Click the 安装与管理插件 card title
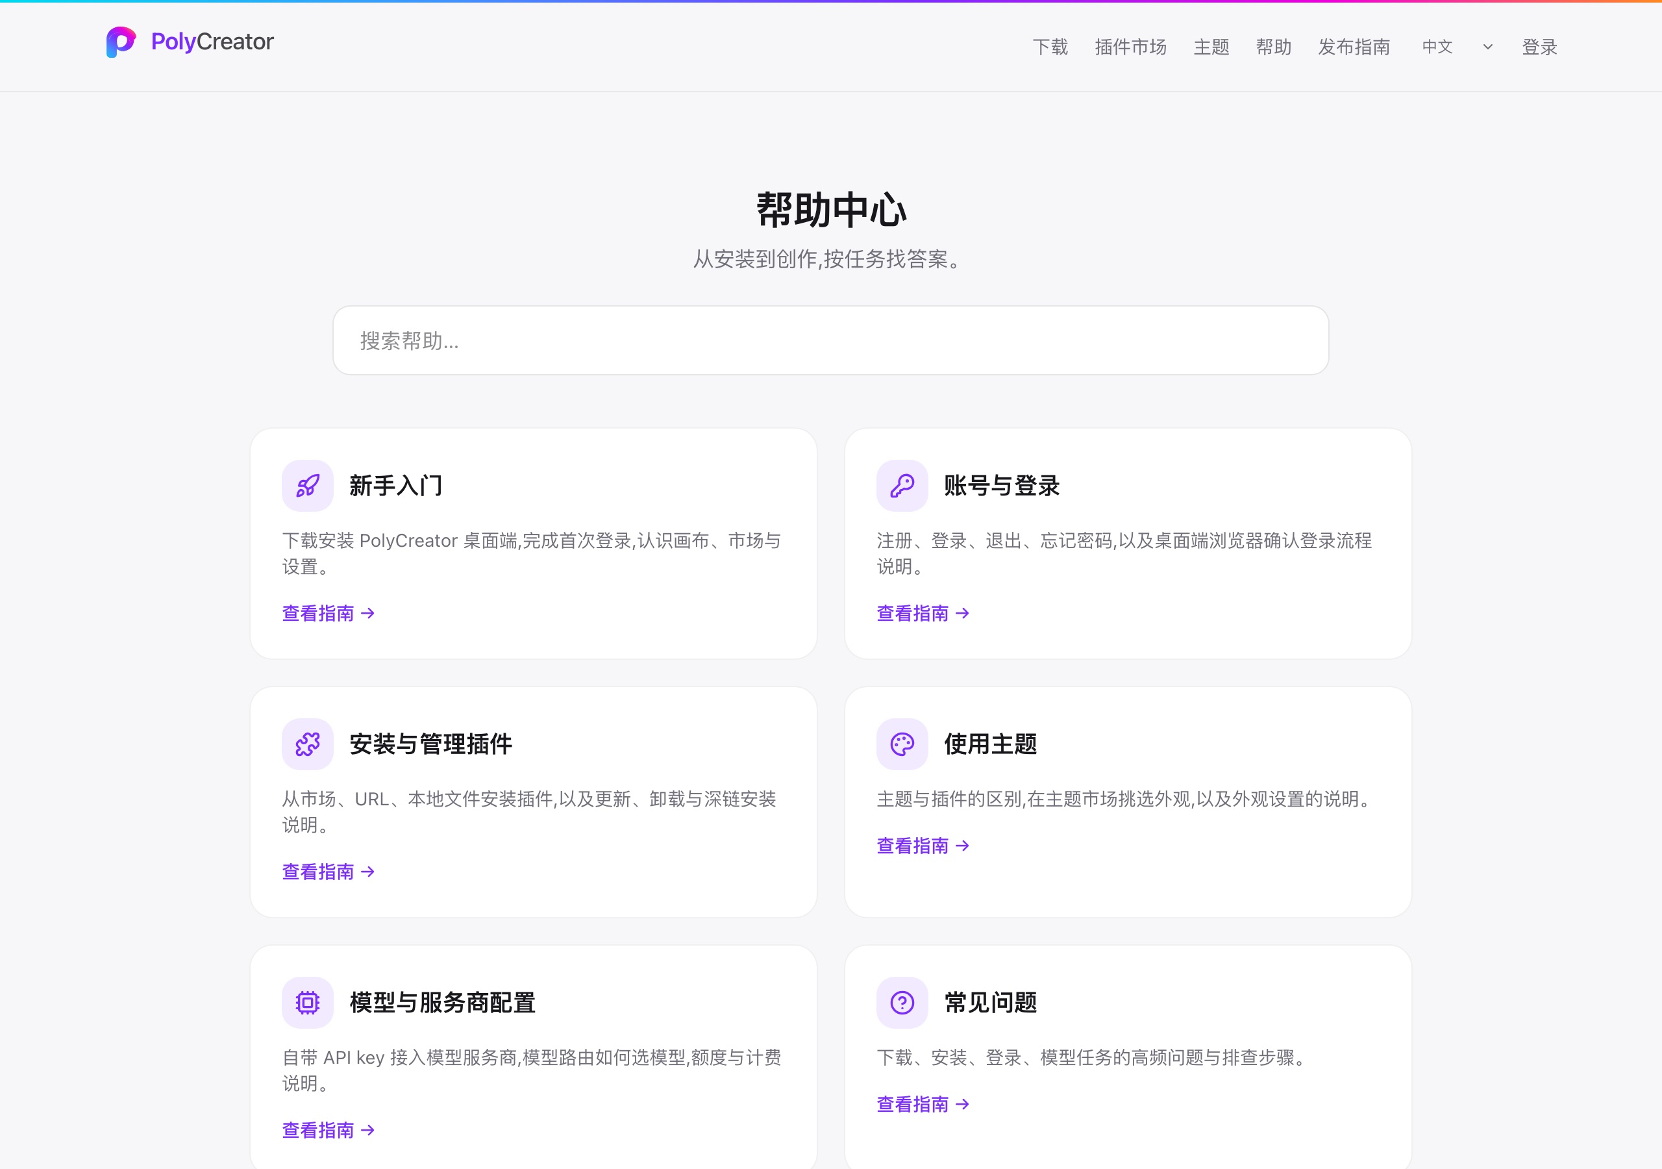The image size is (1662, 1169). pos(430,744)
